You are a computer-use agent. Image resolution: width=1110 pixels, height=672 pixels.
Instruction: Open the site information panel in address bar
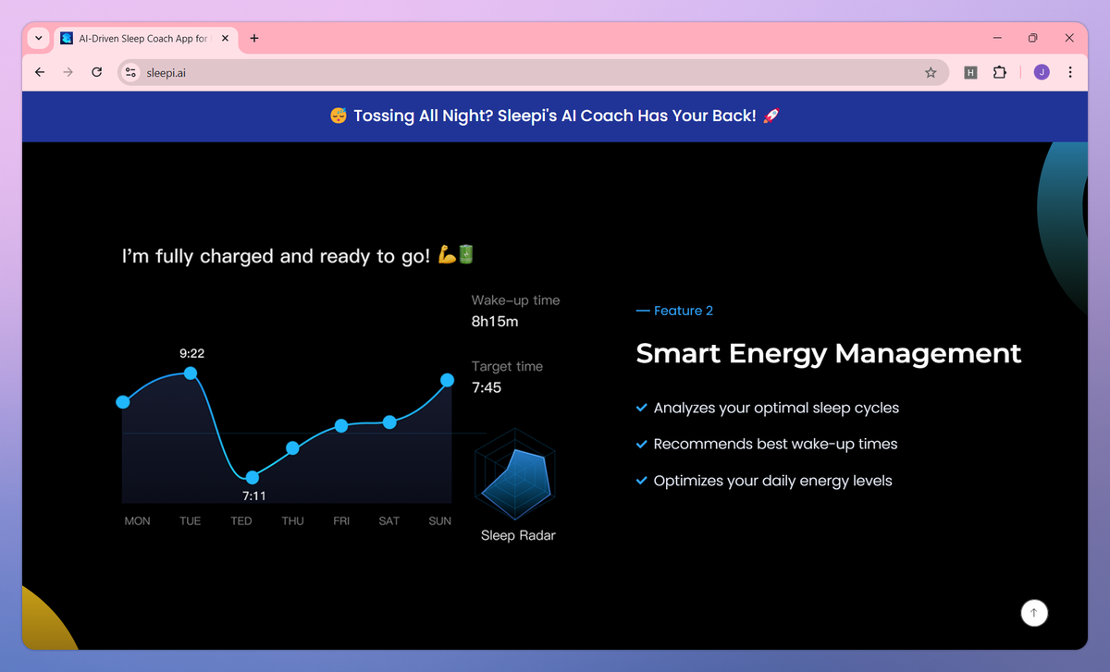tap(129, 72)
